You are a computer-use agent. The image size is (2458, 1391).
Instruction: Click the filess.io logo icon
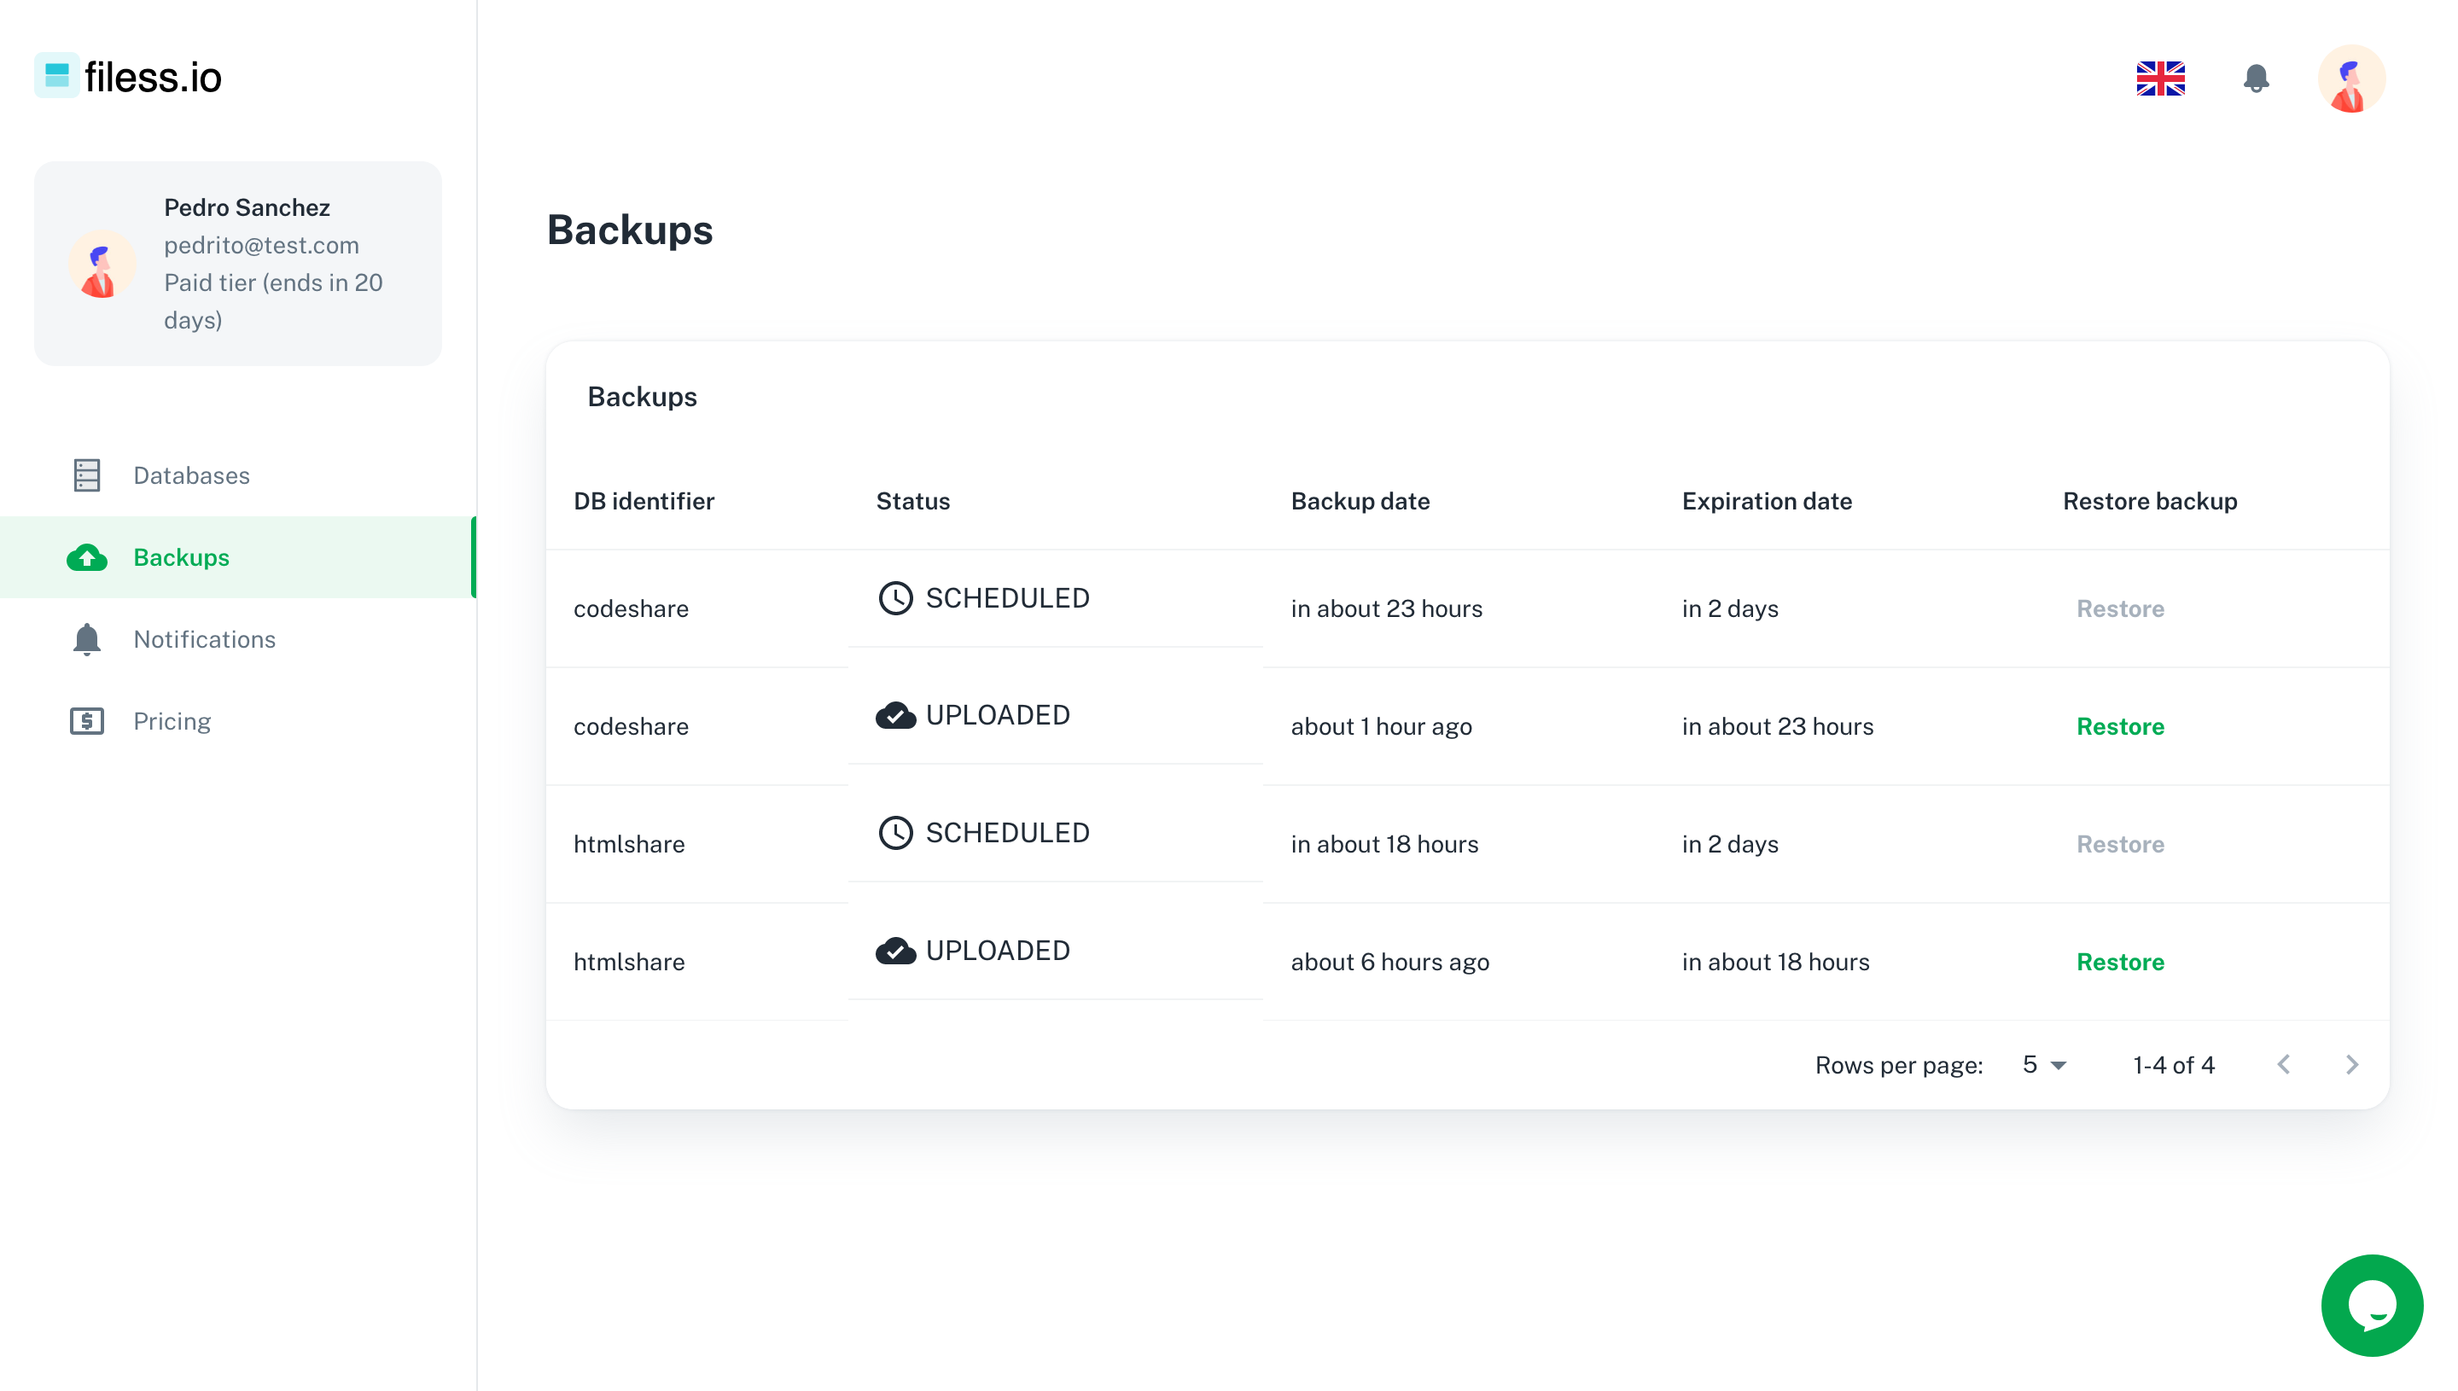(x=56, y=75)
